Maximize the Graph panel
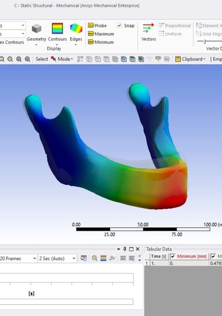Viewport: 222px width, 316px height. 131,249
